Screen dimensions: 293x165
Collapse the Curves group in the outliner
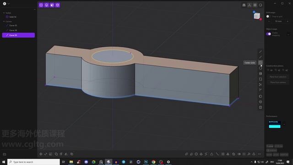pos(4,22)
